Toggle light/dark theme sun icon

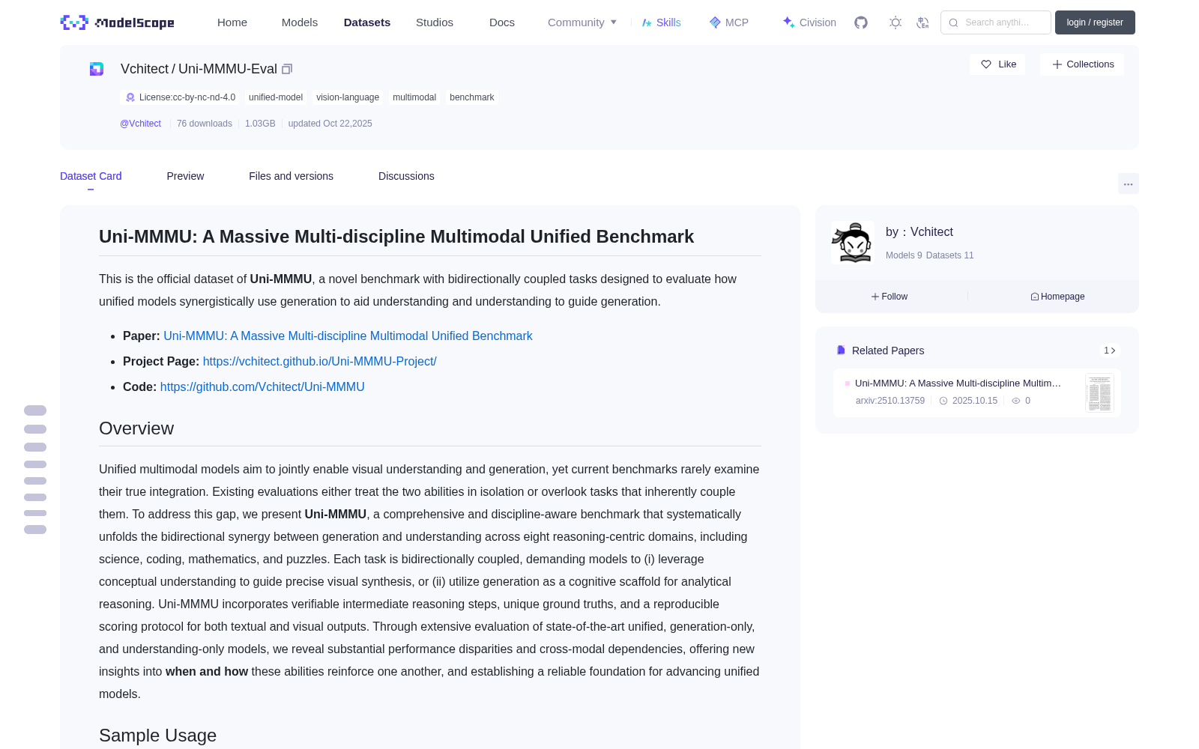click(x=895, y=22)
